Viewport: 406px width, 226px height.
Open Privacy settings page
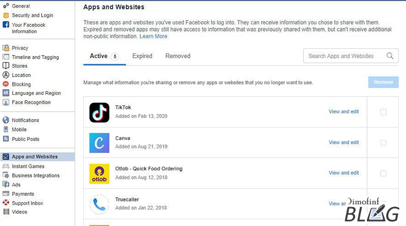pos(20,48)
